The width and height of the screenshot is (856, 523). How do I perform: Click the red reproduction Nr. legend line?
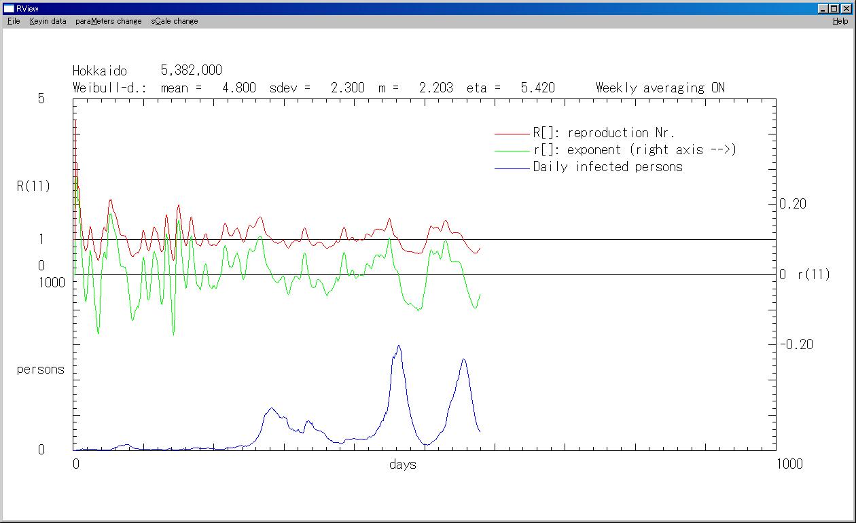(512, 134)
